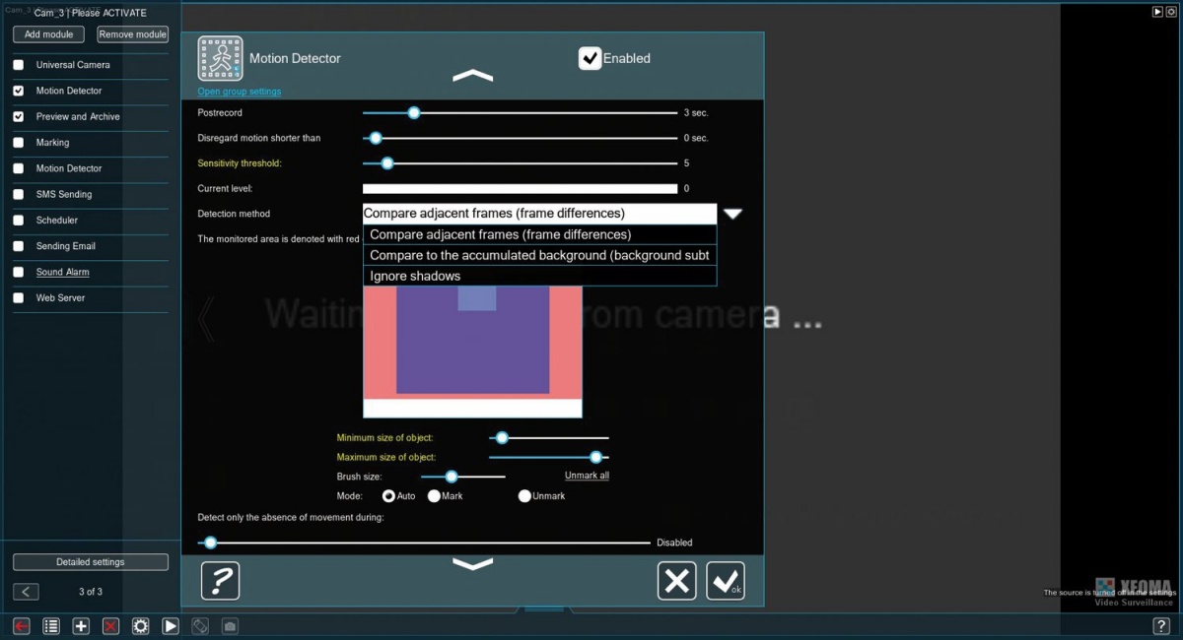Screen dimensions: 1183x640
Task: Click the Sound Alarm module label
Action: pyautogui.click(x=63, y=272)
